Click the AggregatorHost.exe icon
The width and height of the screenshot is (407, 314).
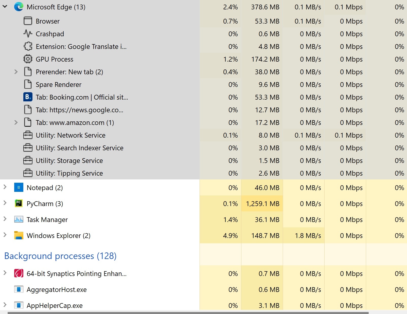pos(19,289)
